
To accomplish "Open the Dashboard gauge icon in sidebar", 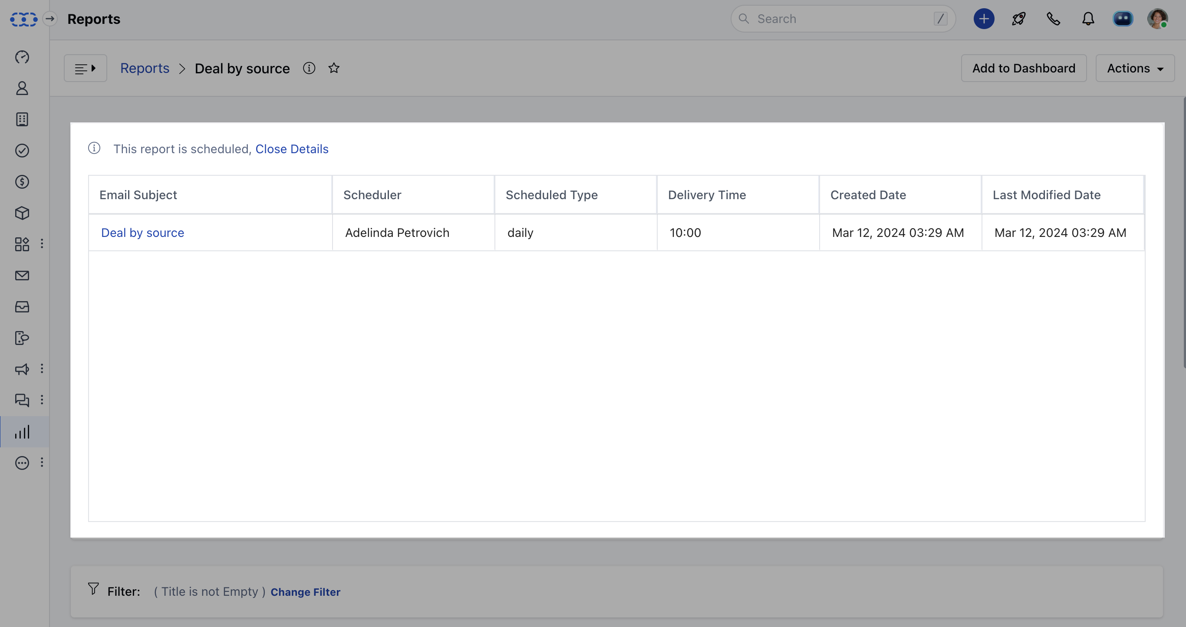I will 22,57.
